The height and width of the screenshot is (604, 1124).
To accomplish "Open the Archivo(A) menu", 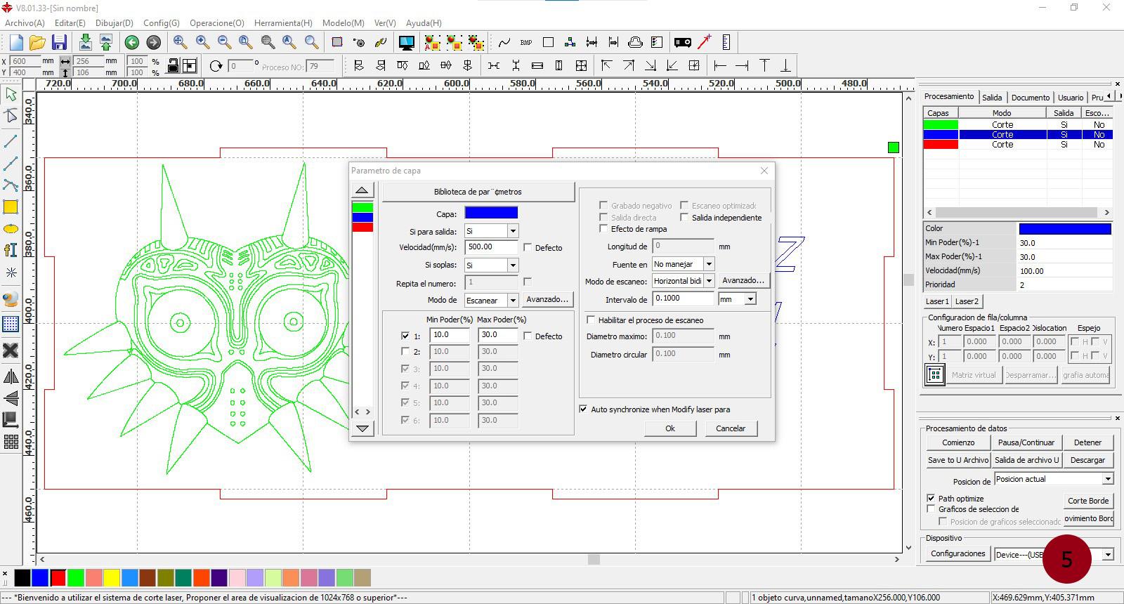I will tap(25, 23).
